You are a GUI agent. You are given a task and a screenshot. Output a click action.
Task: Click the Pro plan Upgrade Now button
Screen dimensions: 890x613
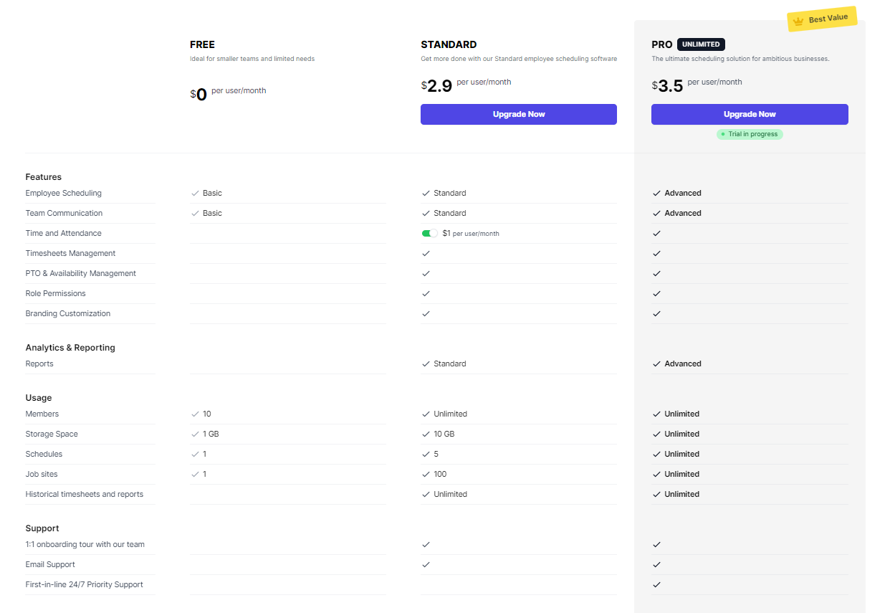pos(750,115)
